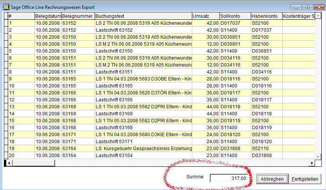Click the vertical scrollbar up arrow
Viewport: 326px width, 190px height.
pyautogui.click(x=318, y=16)
